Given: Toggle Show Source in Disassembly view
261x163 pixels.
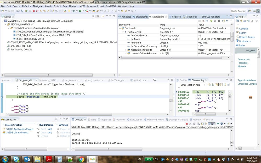Looking at the screenshot, I should click(220, 85).
